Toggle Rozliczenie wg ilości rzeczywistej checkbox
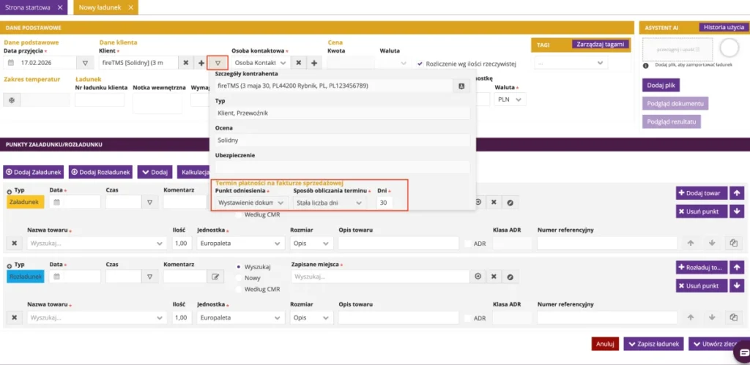Viewport: 750px width, 365px height. point(420,63)
